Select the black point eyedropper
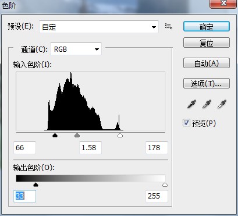 tap(191, 104)
